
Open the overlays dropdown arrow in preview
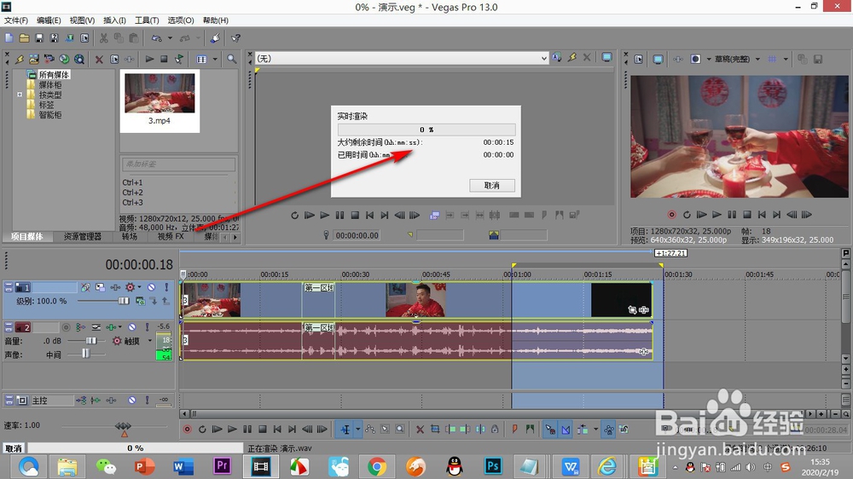786,60
